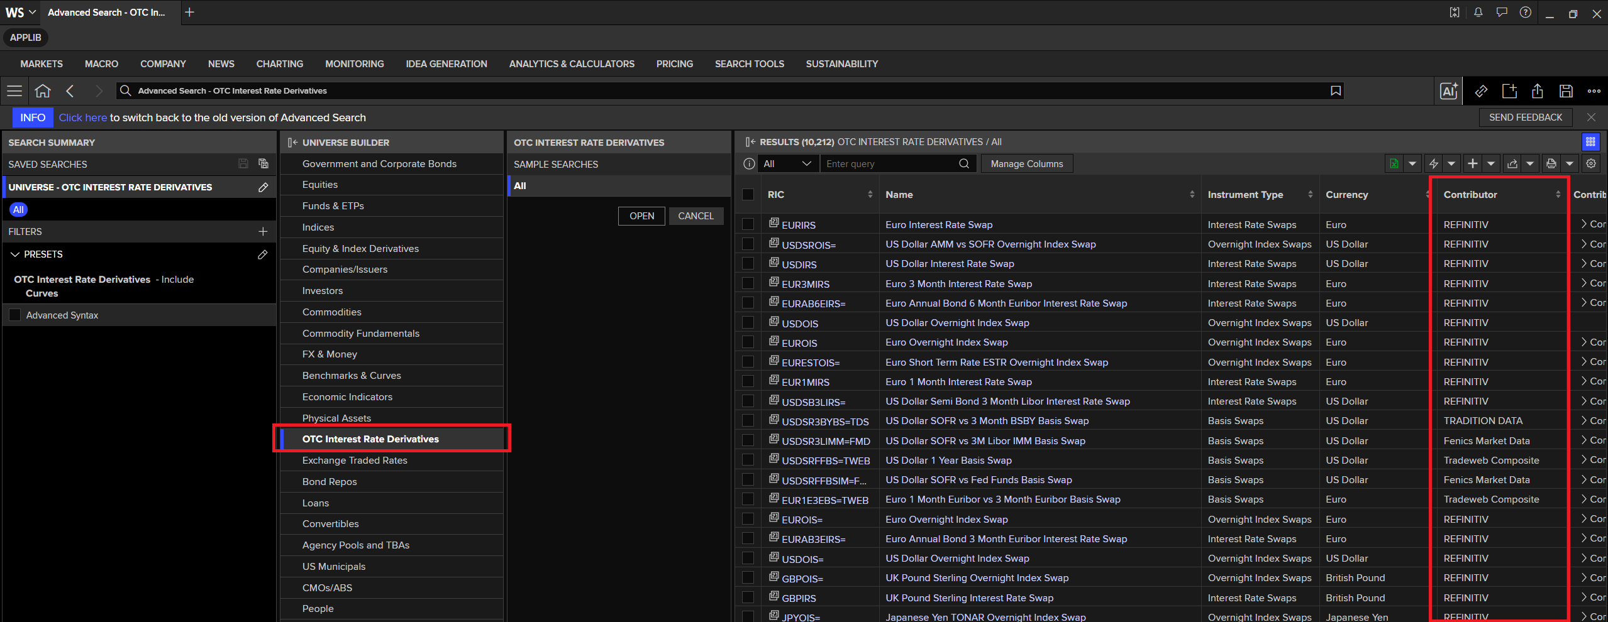Click the print icon in results toolbar
Image resolution: width=1608 pixels, height=622 pixels.
tap(1551, 164)
